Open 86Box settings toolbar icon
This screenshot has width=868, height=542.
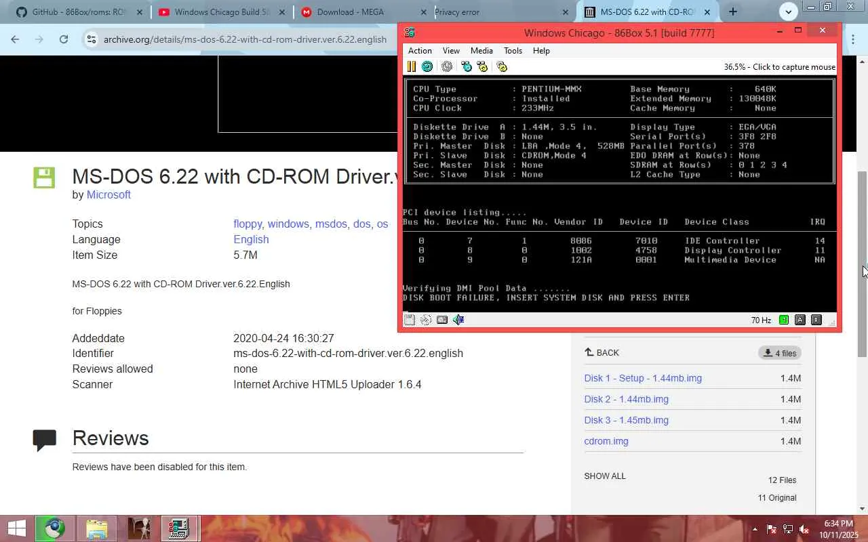click(502, 66)
